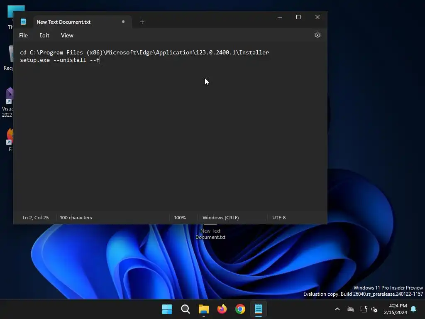Click the unsaved-changes dot on the tab
The image size is (425, 319).
123,22
